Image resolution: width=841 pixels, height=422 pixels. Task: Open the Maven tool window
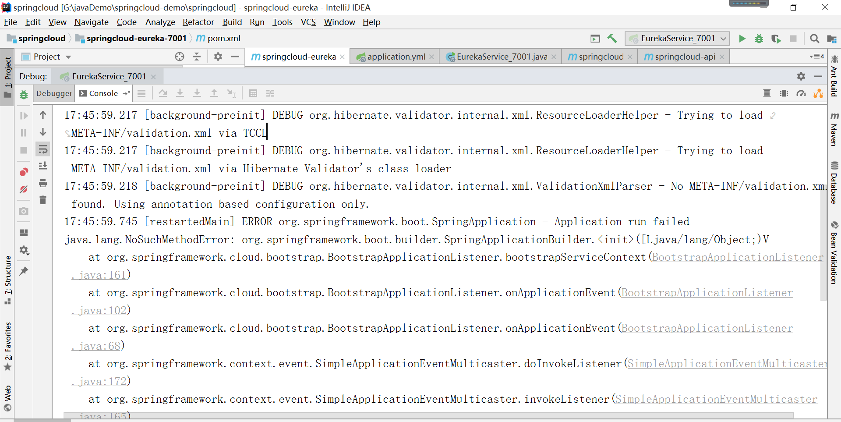point(834,129)
